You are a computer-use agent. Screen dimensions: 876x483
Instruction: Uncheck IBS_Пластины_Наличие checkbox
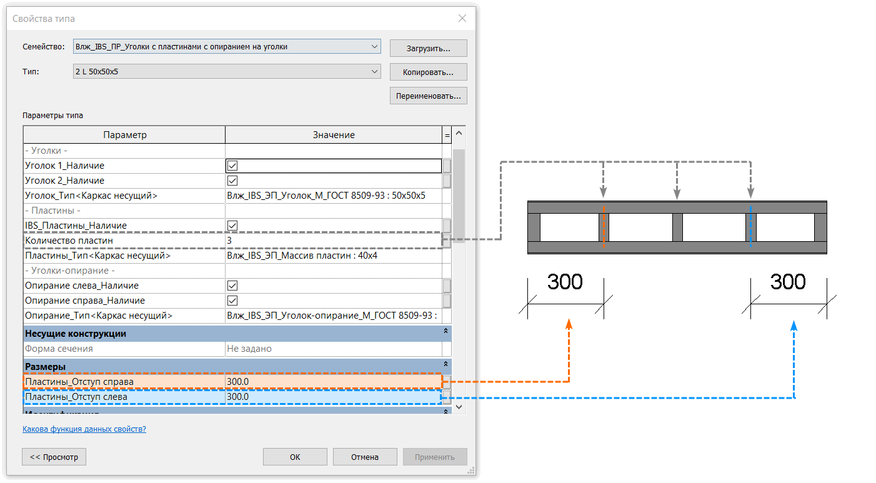click(232, 226)
